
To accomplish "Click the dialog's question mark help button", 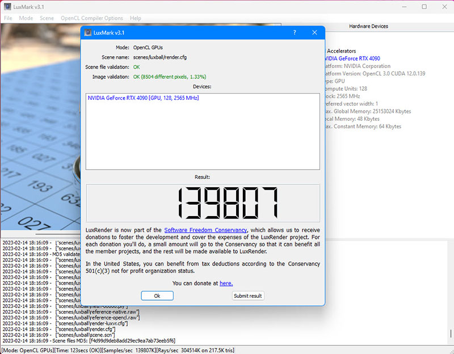I will point(294,33).
